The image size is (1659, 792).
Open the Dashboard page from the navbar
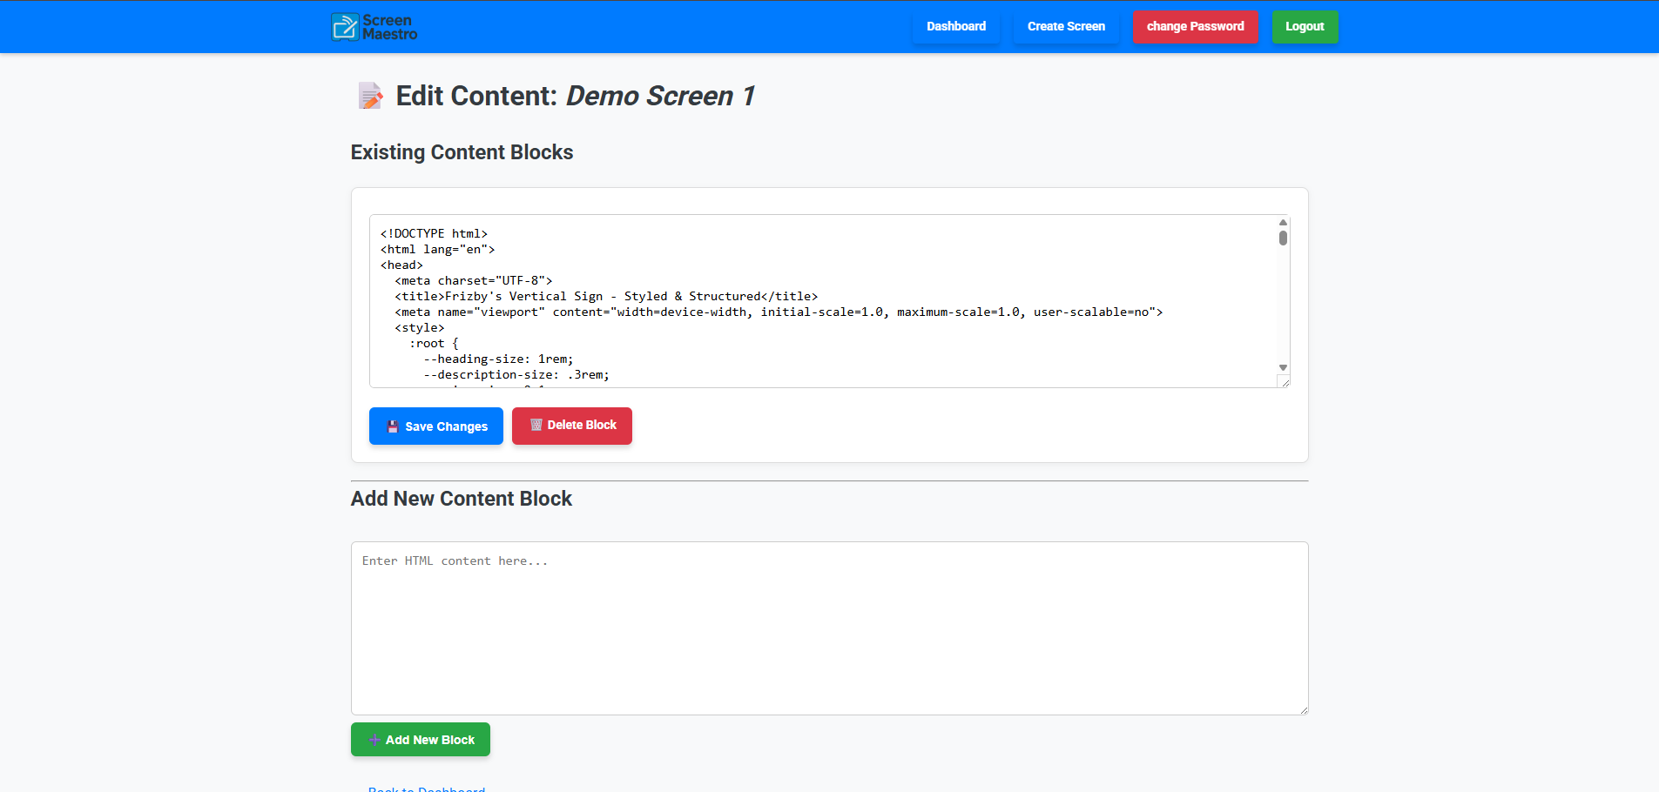[x=955, y=26]
